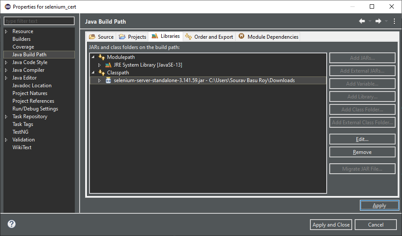Viewport: 402px width, 236px height.
Task: Open the Order and Export tab
Action: (x=209, y=37)
